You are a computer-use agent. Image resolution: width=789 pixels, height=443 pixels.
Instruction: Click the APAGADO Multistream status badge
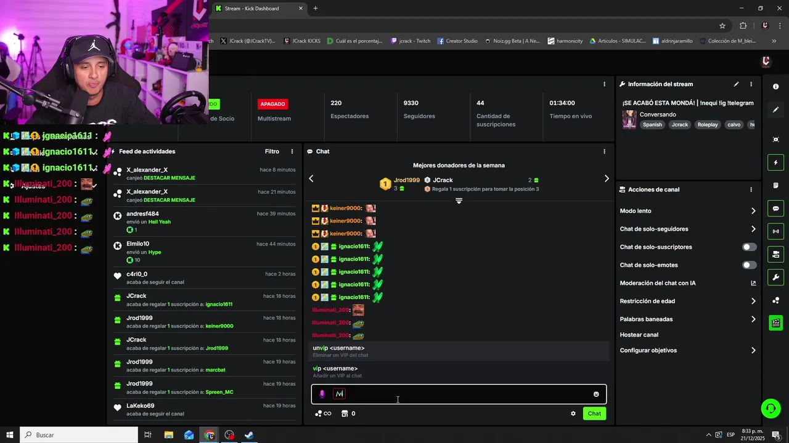coord(272,104)
